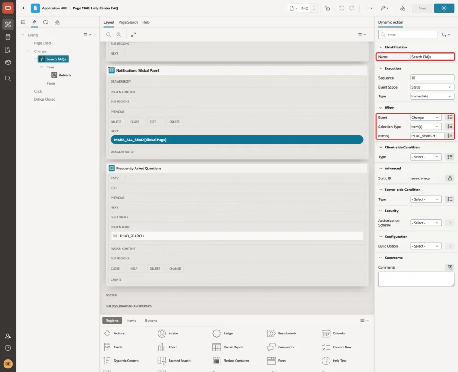Switch to the Page Search tab
Screen dimensions: 458x372
point(128,22)
